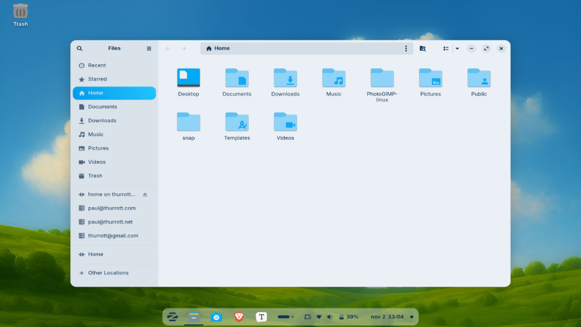Launch Brave browser from the taskbar

239,317
